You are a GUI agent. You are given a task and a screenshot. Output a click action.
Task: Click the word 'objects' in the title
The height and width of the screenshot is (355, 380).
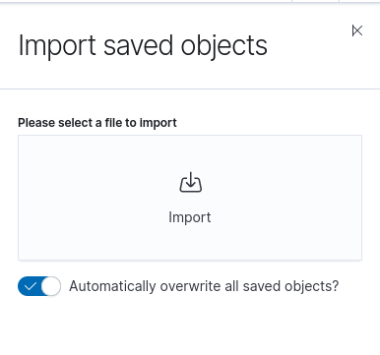click(224, 46)
